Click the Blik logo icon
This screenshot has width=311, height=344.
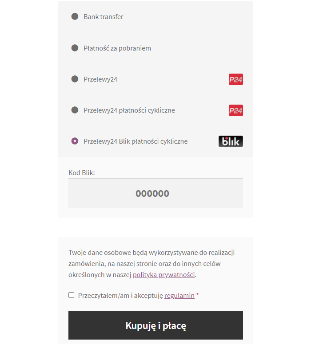coord(231,141)
